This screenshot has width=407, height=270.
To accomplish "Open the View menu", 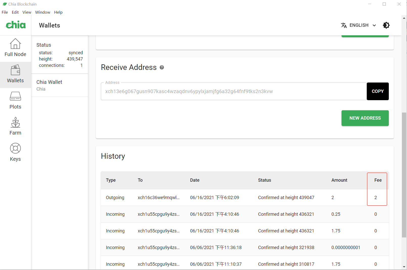I will tap(27, 12).
